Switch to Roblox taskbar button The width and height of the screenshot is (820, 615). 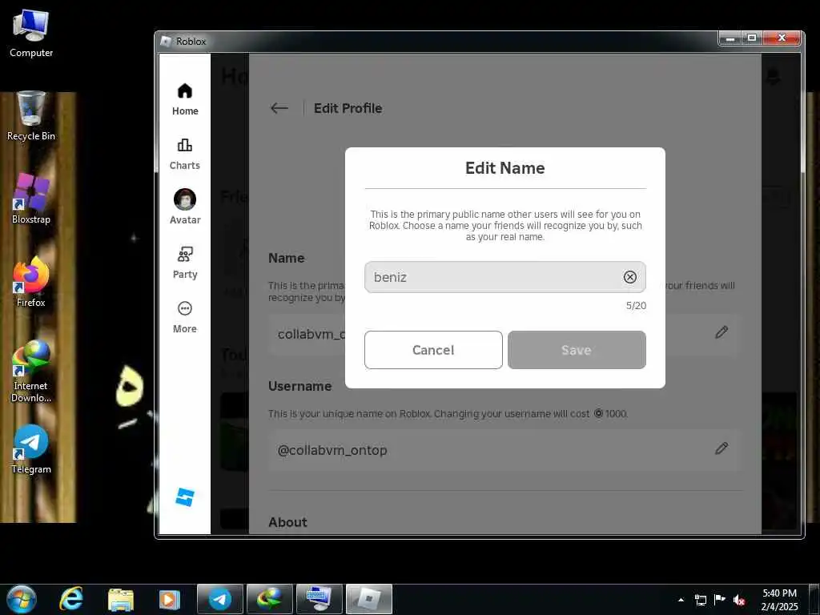coord(368,599)
